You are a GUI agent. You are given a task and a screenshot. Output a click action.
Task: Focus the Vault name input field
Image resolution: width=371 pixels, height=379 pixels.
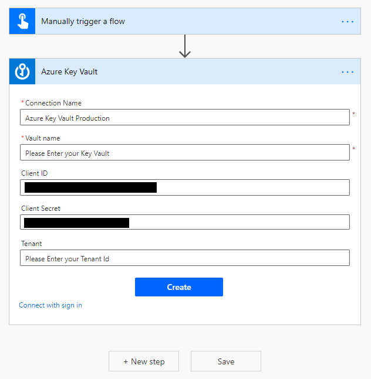[x=185, y=152]
